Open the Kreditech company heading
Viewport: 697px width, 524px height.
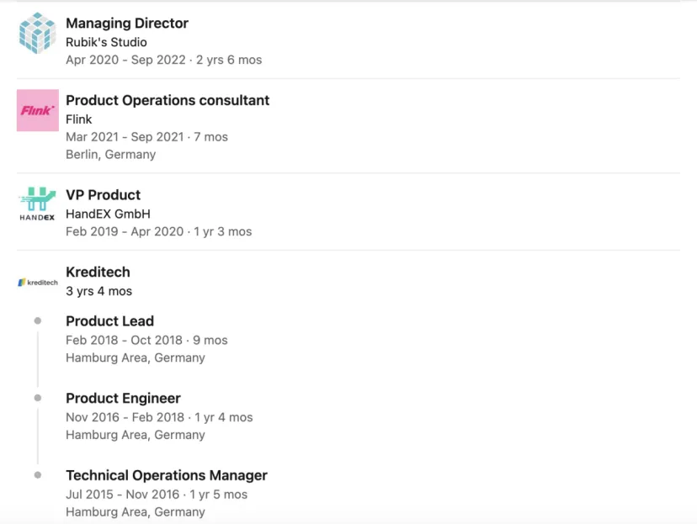coord(98,272)
